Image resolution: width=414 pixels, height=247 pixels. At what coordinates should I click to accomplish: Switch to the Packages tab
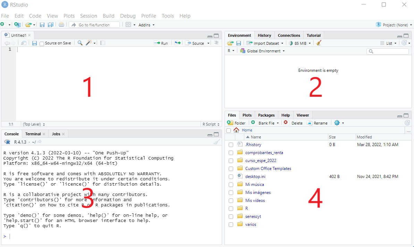click(266, 115)
